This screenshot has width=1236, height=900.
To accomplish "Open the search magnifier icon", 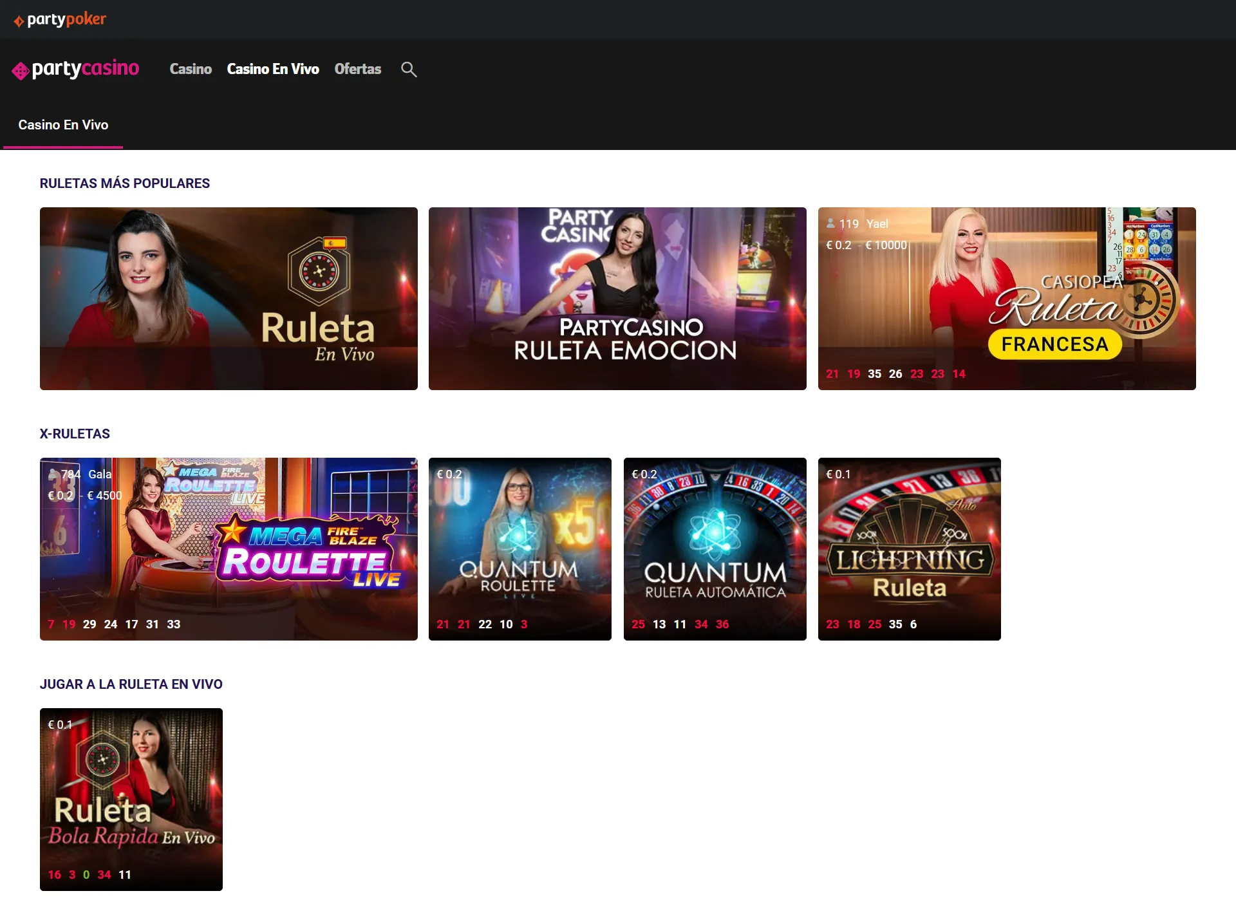I will point(409,70).
